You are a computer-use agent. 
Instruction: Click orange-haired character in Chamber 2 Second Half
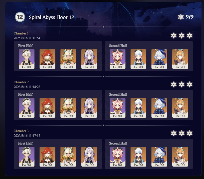180,108
